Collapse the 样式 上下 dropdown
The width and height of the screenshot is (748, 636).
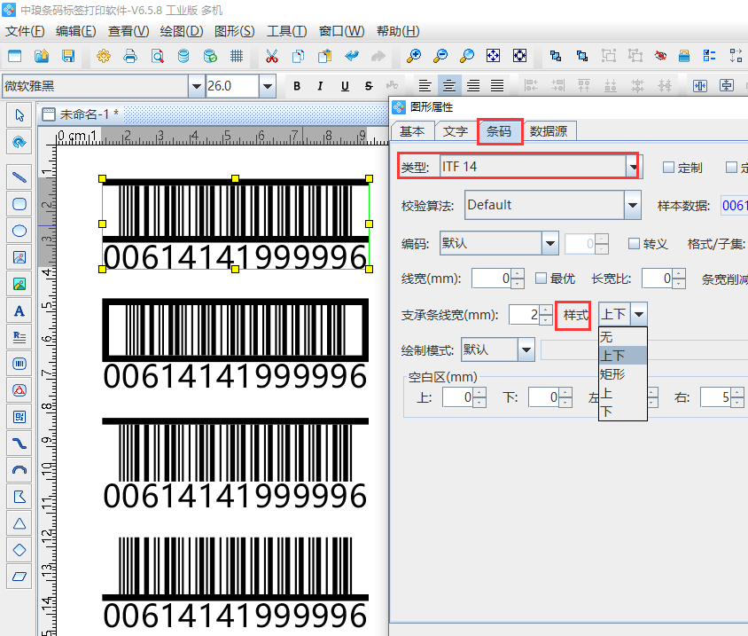point(639,314)
